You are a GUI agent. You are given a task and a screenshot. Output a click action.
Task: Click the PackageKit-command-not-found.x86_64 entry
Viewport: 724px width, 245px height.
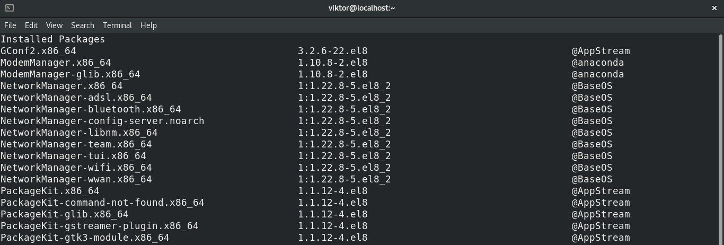click(102, 203)
